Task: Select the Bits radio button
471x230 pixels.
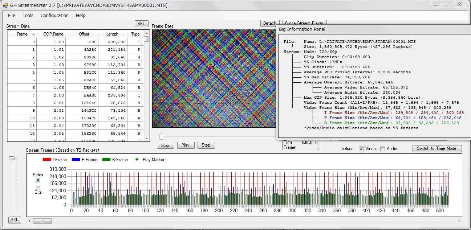Action: [x=38, y=188]
